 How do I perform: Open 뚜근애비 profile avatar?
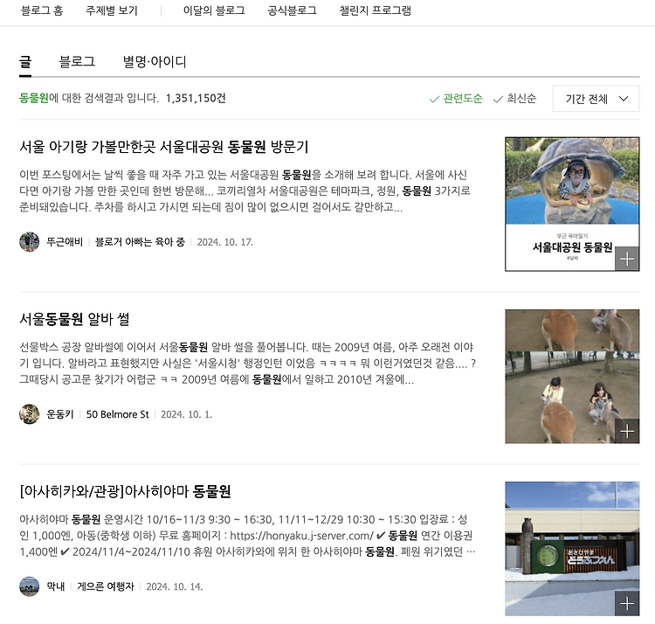pyautogui.click(x=29, y=242)
